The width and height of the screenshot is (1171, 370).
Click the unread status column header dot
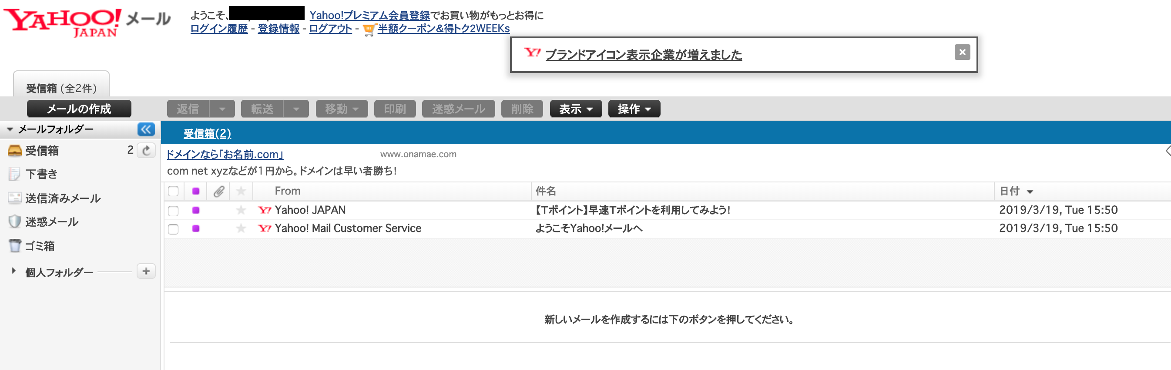pyautogui.click(x=196, y=192)
